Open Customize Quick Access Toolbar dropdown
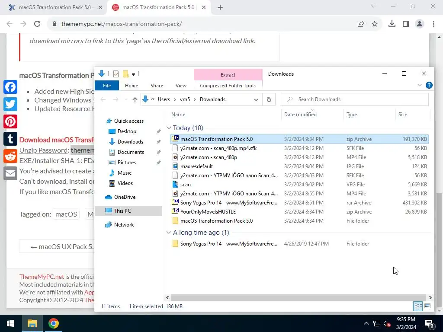 [133, 74]
